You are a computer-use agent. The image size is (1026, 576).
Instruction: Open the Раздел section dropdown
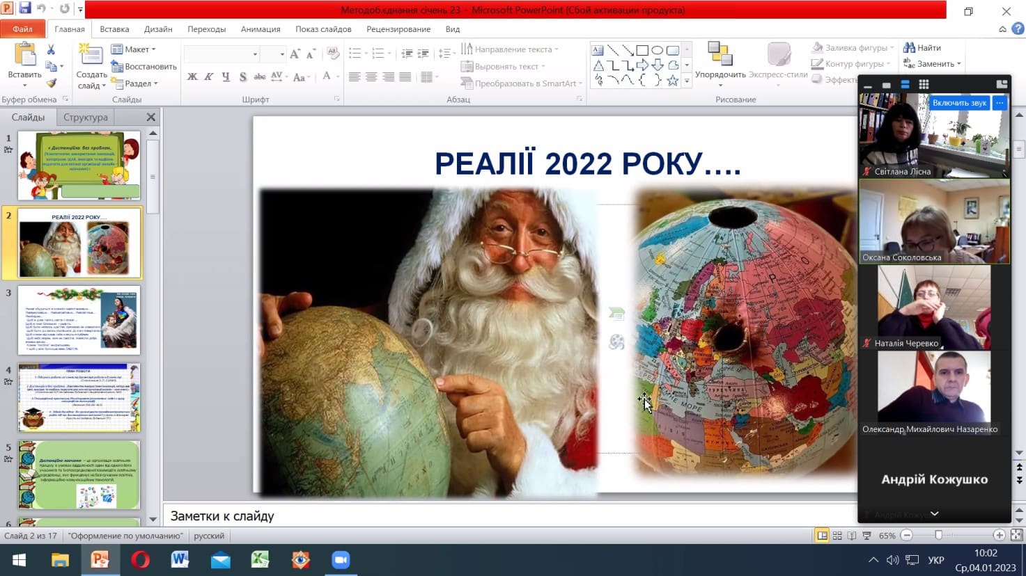pyautogui.click(x=134, y=83)
